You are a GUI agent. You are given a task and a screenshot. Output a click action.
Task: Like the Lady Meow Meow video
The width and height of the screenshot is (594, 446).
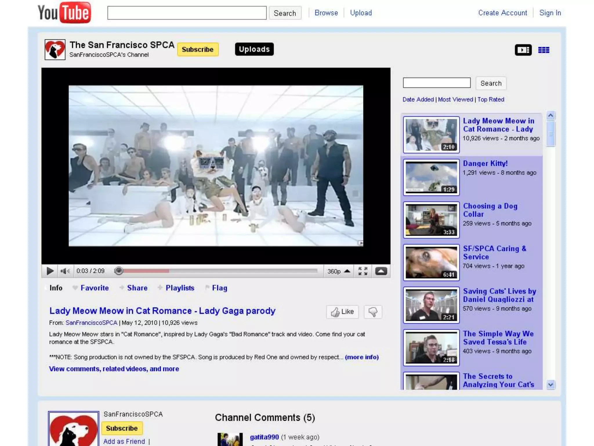342,312
